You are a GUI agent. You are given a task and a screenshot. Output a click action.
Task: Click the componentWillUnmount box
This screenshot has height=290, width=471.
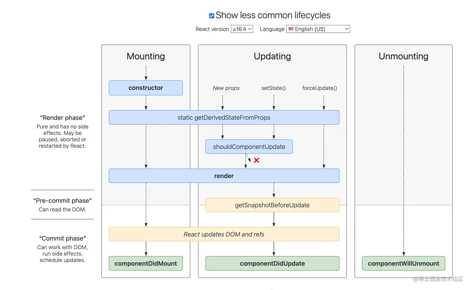click(403, 264)
